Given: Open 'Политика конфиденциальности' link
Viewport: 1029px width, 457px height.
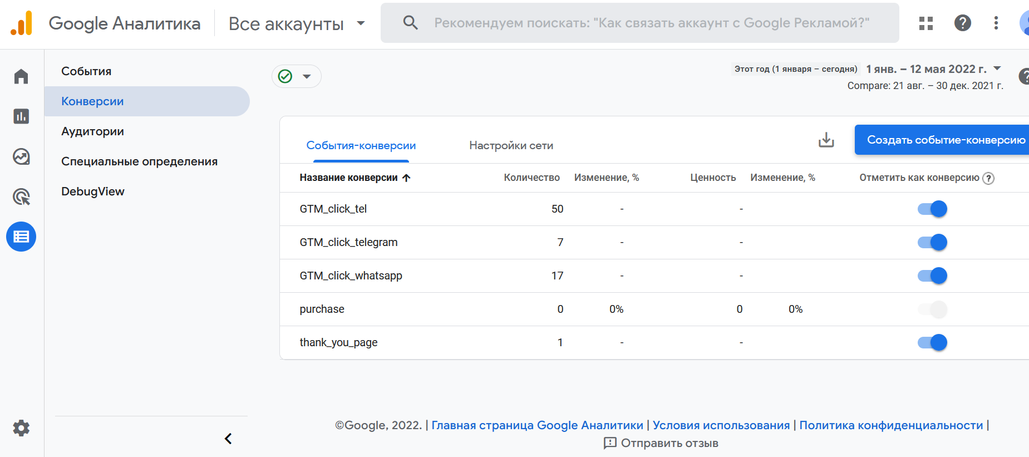Looking at the screenshot, I should tap(891, 425).
